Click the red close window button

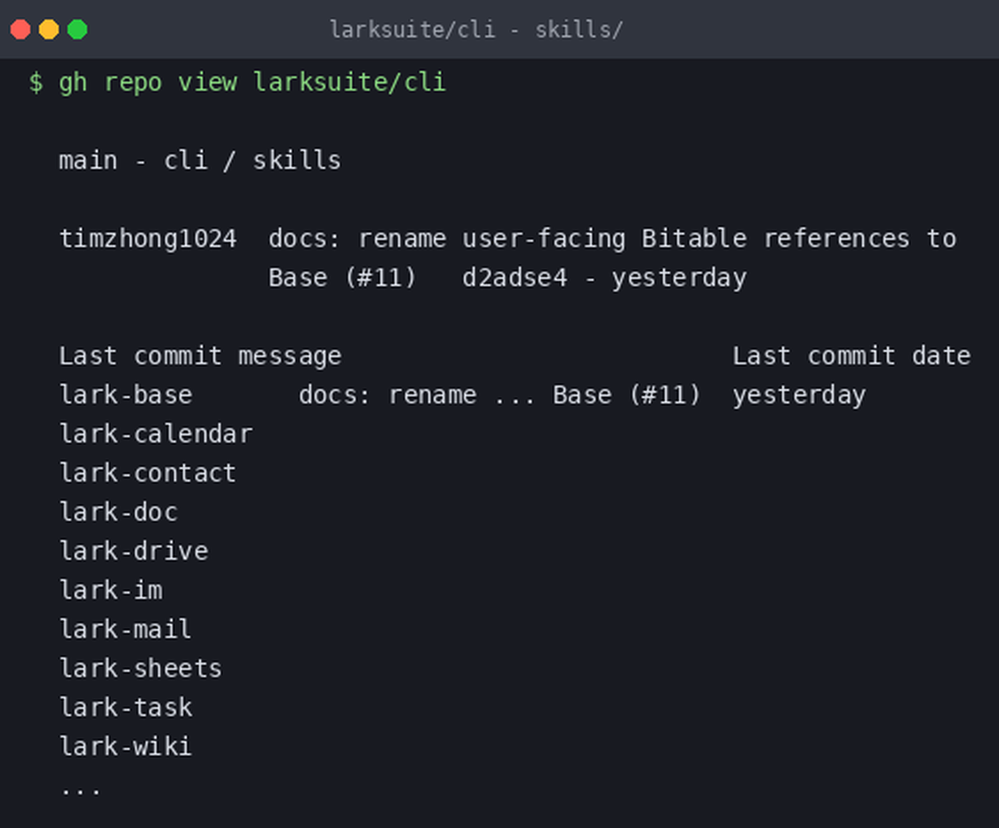(20, 29)
